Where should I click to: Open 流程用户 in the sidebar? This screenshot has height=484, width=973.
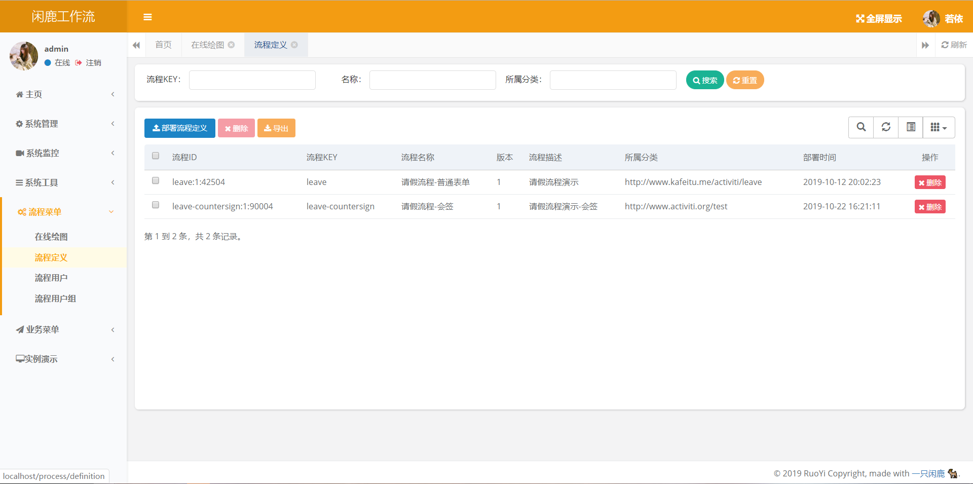coord(51,278)
